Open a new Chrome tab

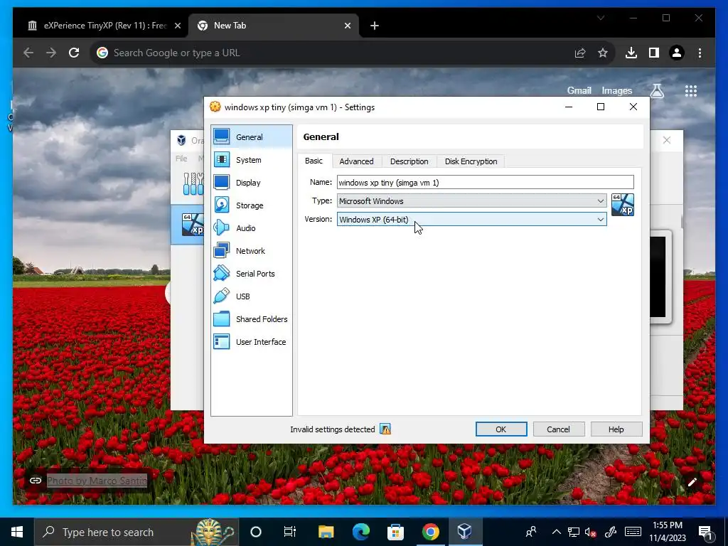click(x=375, y=26)
